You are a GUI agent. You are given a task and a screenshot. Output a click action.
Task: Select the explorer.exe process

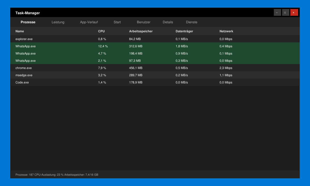tap(155, 39)
